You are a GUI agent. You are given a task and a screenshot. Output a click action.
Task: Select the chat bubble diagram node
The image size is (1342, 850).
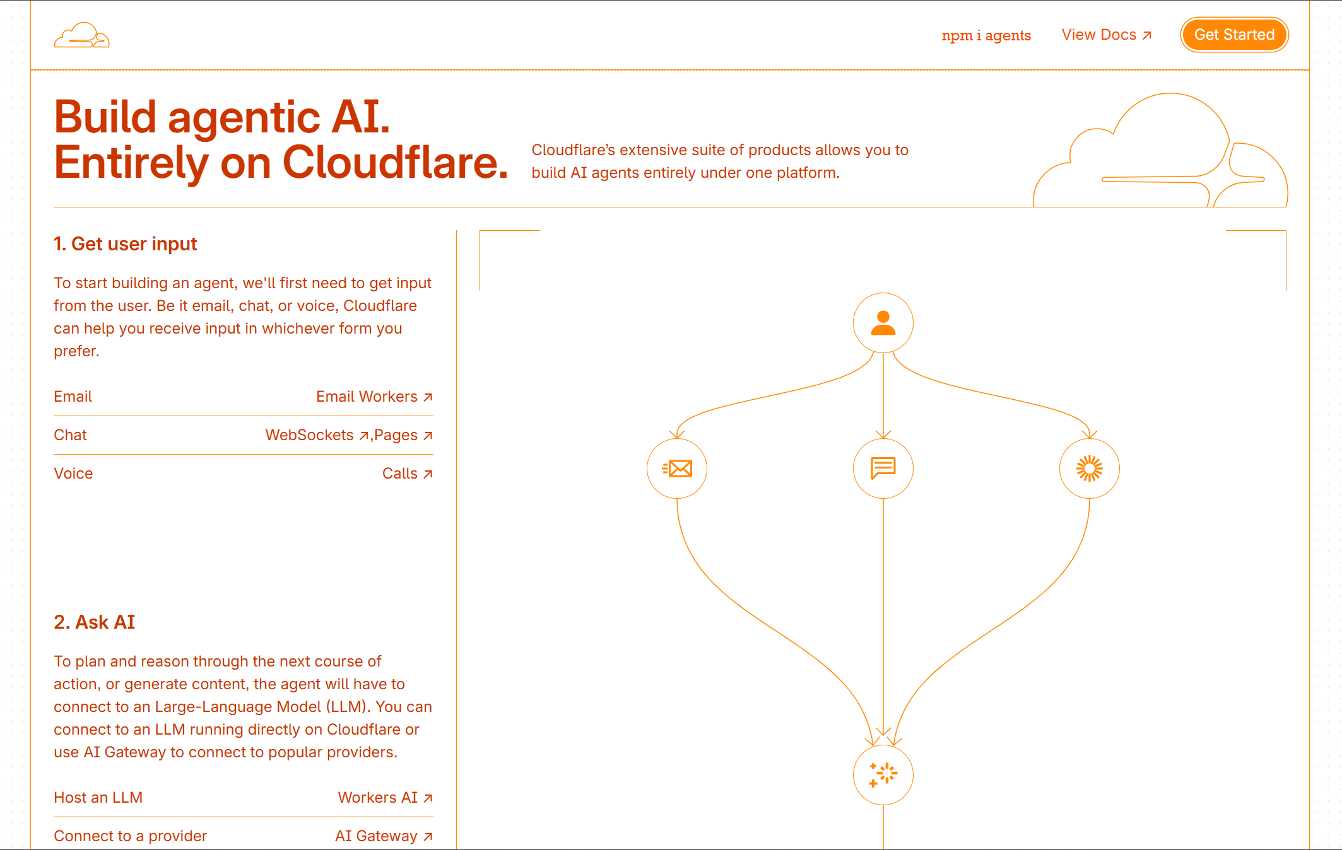click(883, 469)
